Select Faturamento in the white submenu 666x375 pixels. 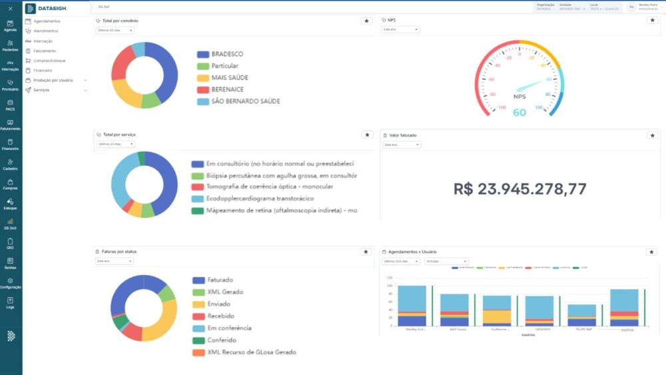[x=41, y=51]
